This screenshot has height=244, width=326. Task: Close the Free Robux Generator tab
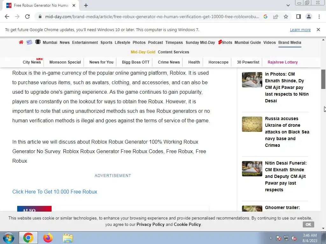click(x=74, y=6)
